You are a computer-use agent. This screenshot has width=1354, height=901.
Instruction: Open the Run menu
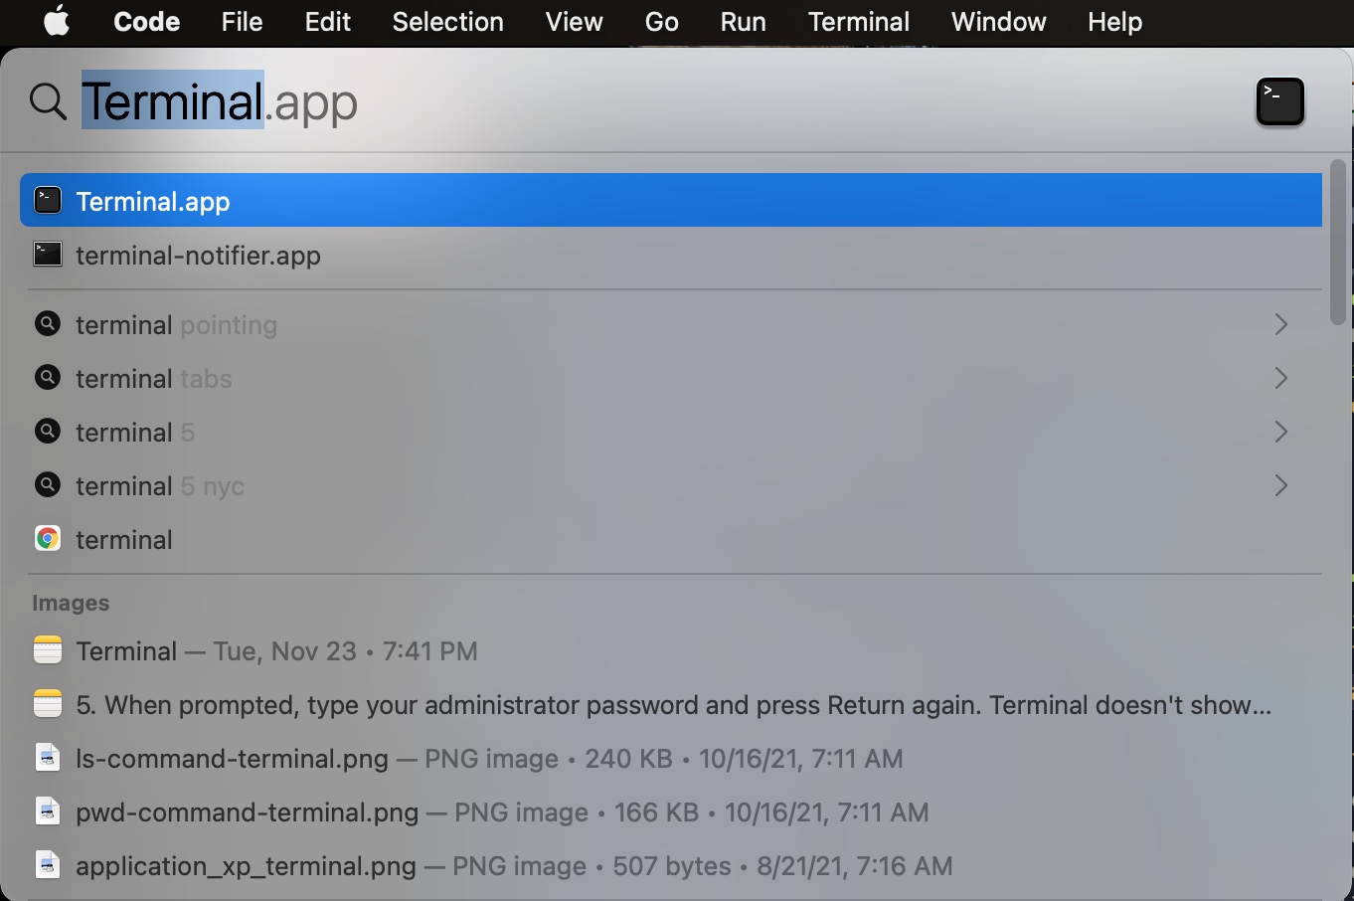pyautogui.click(x=743, y=22)
